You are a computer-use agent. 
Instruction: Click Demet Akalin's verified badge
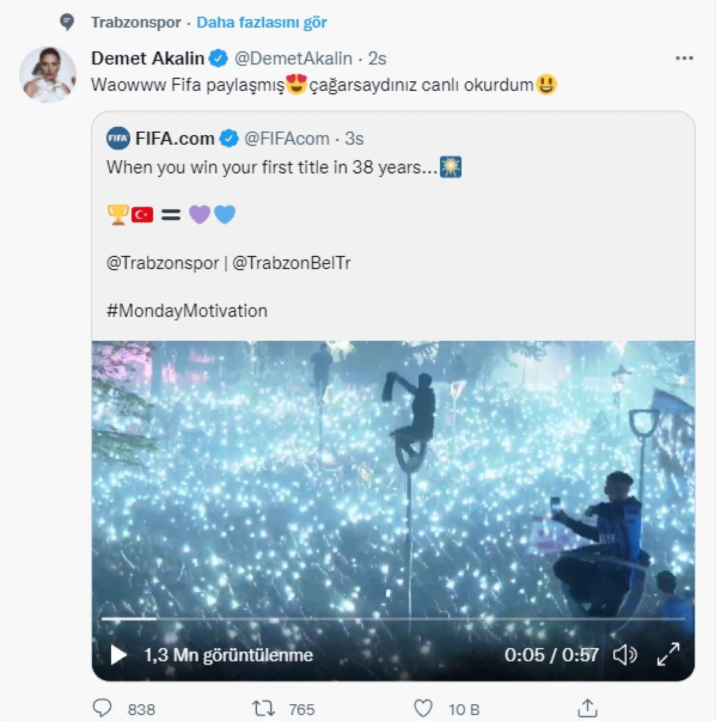pyautogui.click(x=218, y=58)
